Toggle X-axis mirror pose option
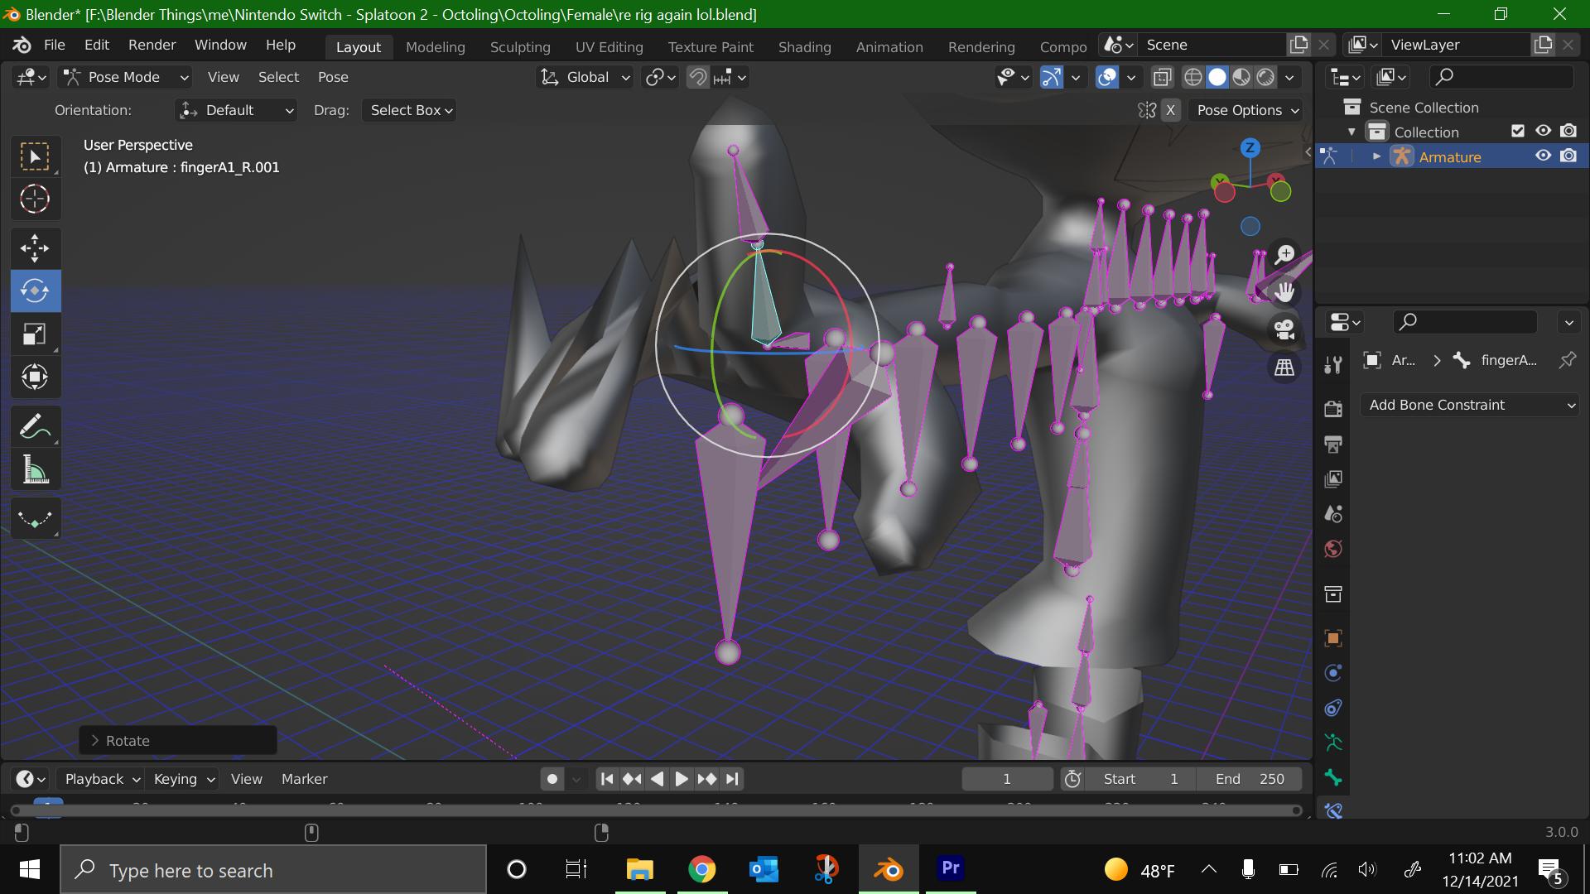This screenshot has height=894, width=1590. (x=1170, y=110)
